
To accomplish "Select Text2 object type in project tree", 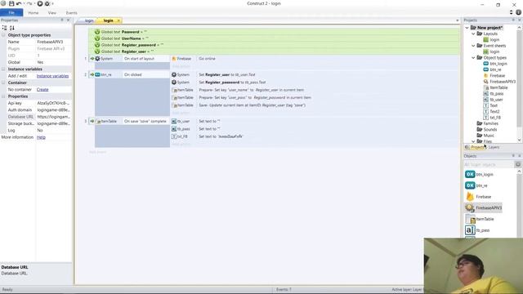I will tap(492, 112).
